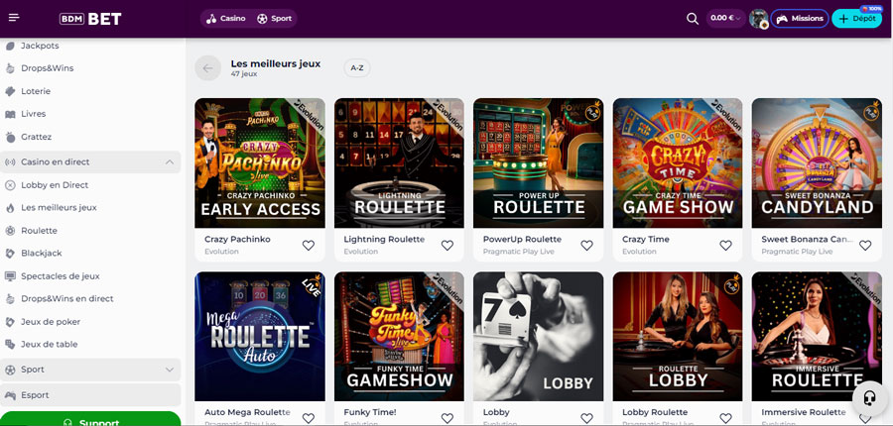Click the Loterie sidebar icon

(10, 91)
